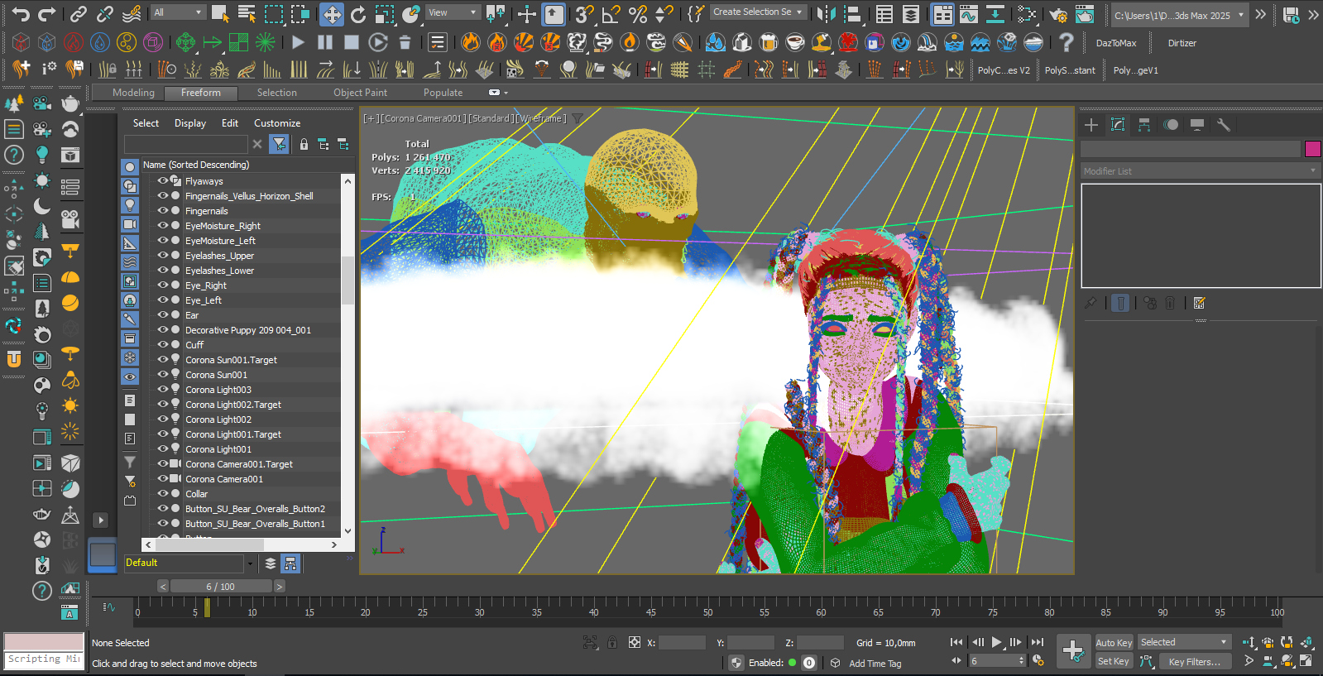Click the Undo arrow icon
This screenshot has width=1323, height=676.
click(x=21, y=13)
